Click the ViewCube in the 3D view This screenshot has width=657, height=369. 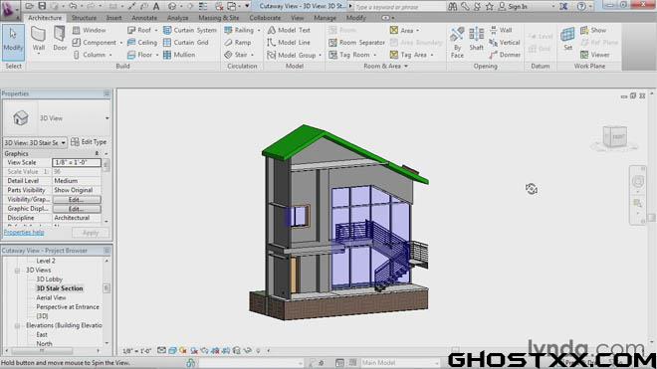tap(614, 137)
